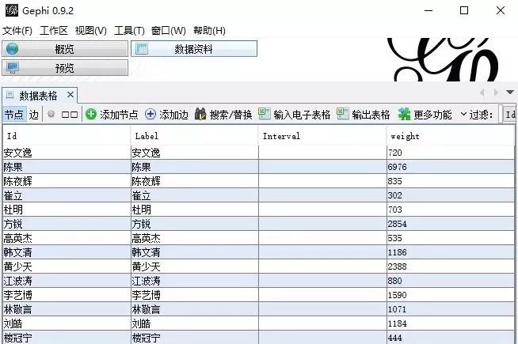518x344 pixels.
Task: Select Label cell 杜明
Action: click(x=195, y=210)
